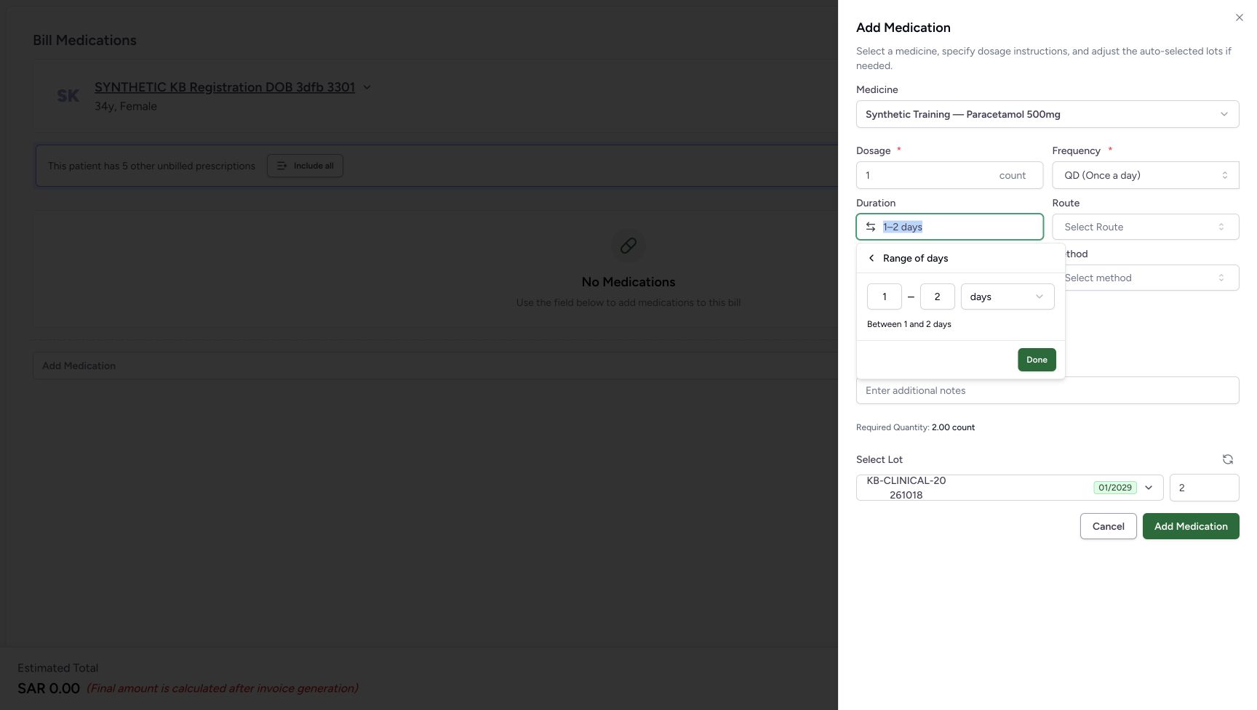Click the additional notes field
Image resolution: width=1257 pixels, height=710 pixels.
tap(1047, 390)
